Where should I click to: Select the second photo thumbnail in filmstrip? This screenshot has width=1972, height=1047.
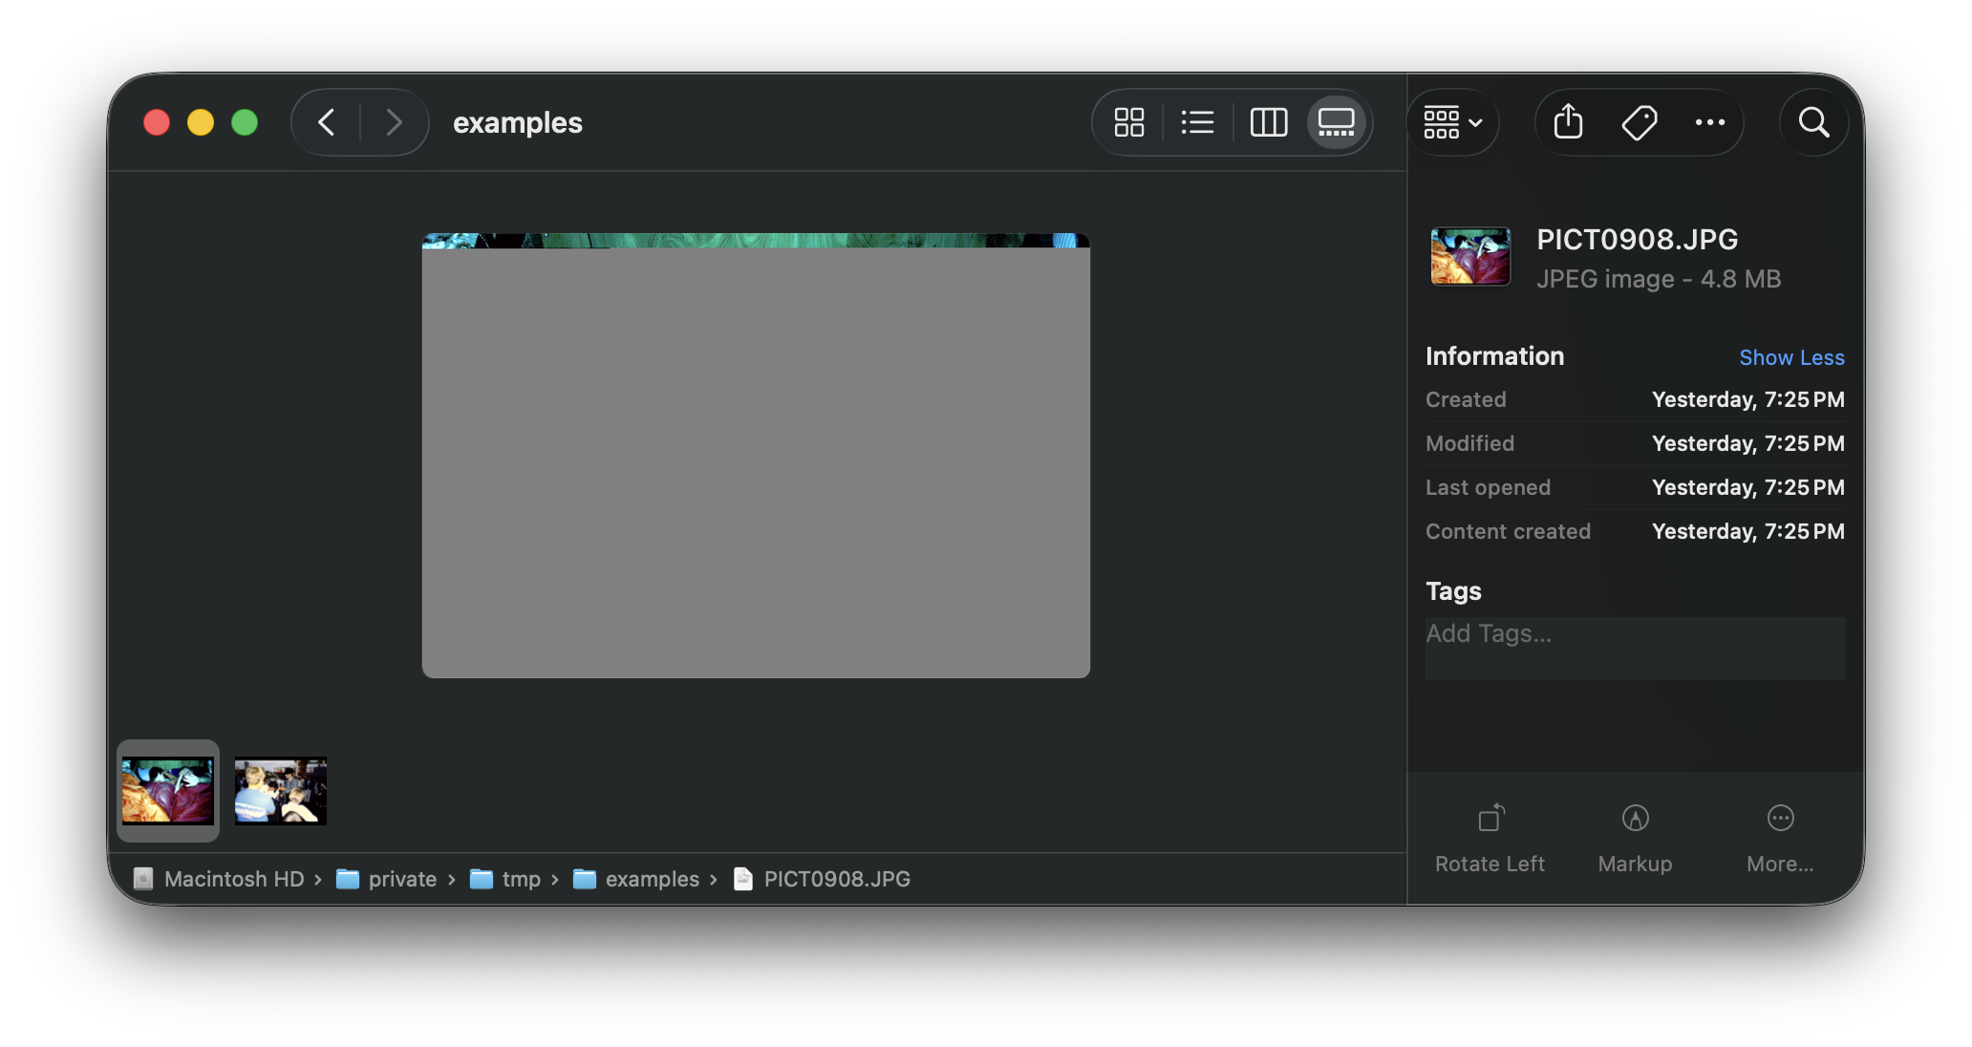[x=281, y=791]
